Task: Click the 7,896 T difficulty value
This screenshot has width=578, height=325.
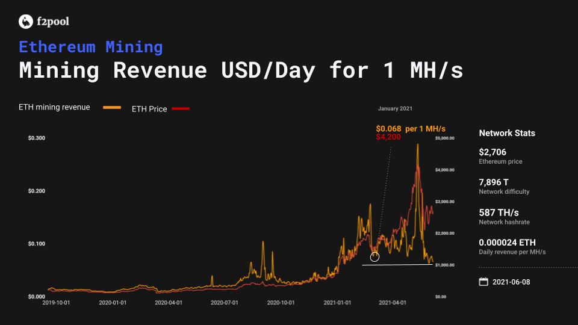Action: [x=494, y=182]
